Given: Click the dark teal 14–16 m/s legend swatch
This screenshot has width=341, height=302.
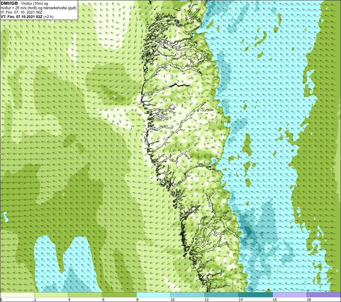Looking at the screenshot, I should (255, 295).
